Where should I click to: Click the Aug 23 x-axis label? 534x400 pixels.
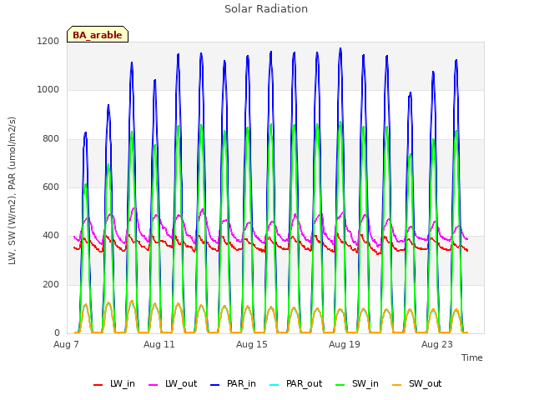(x=437, y=344)
